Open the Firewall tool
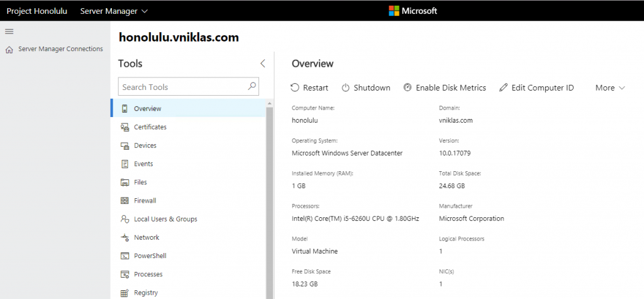 pyautogui.click(x=188, y=201)
